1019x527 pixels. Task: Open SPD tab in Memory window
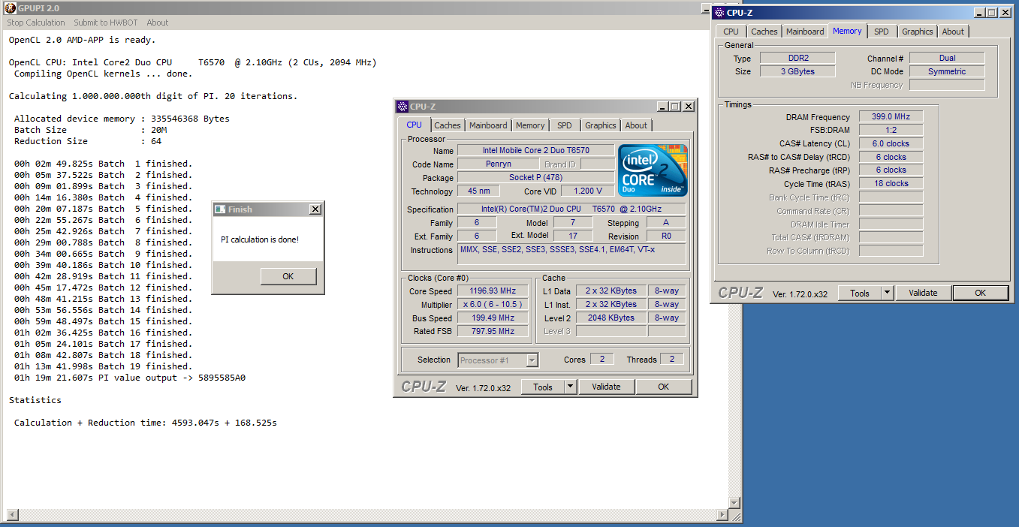coord(882,32)
